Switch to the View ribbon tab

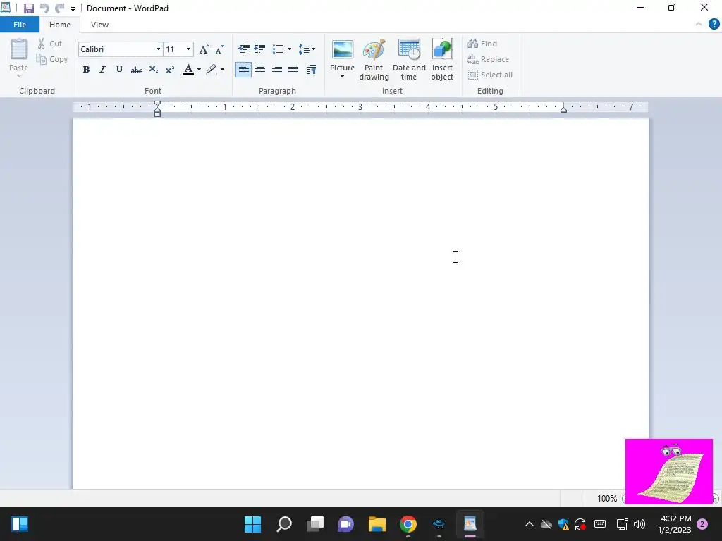(x=99, y=25)
